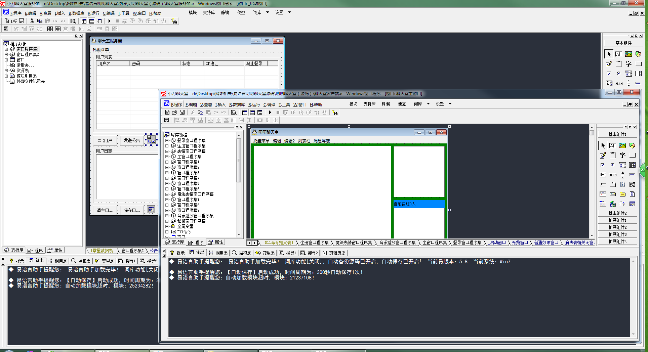The width and height of the screenshot is (648, 352).
Task: Click the 保存日志 button on the server form
Action: click(x=132, y=210)
